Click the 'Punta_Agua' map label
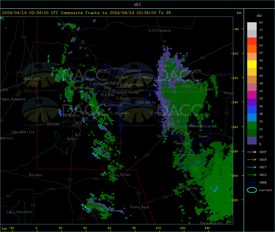The width and height of the screenshot is (275, 232). pyautogui.click(x=139, y=207)
